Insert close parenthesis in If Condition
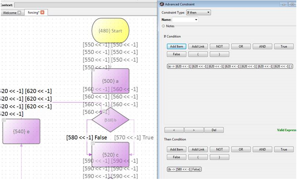Screen dimensions: 297x180 [x=219, y=54]
